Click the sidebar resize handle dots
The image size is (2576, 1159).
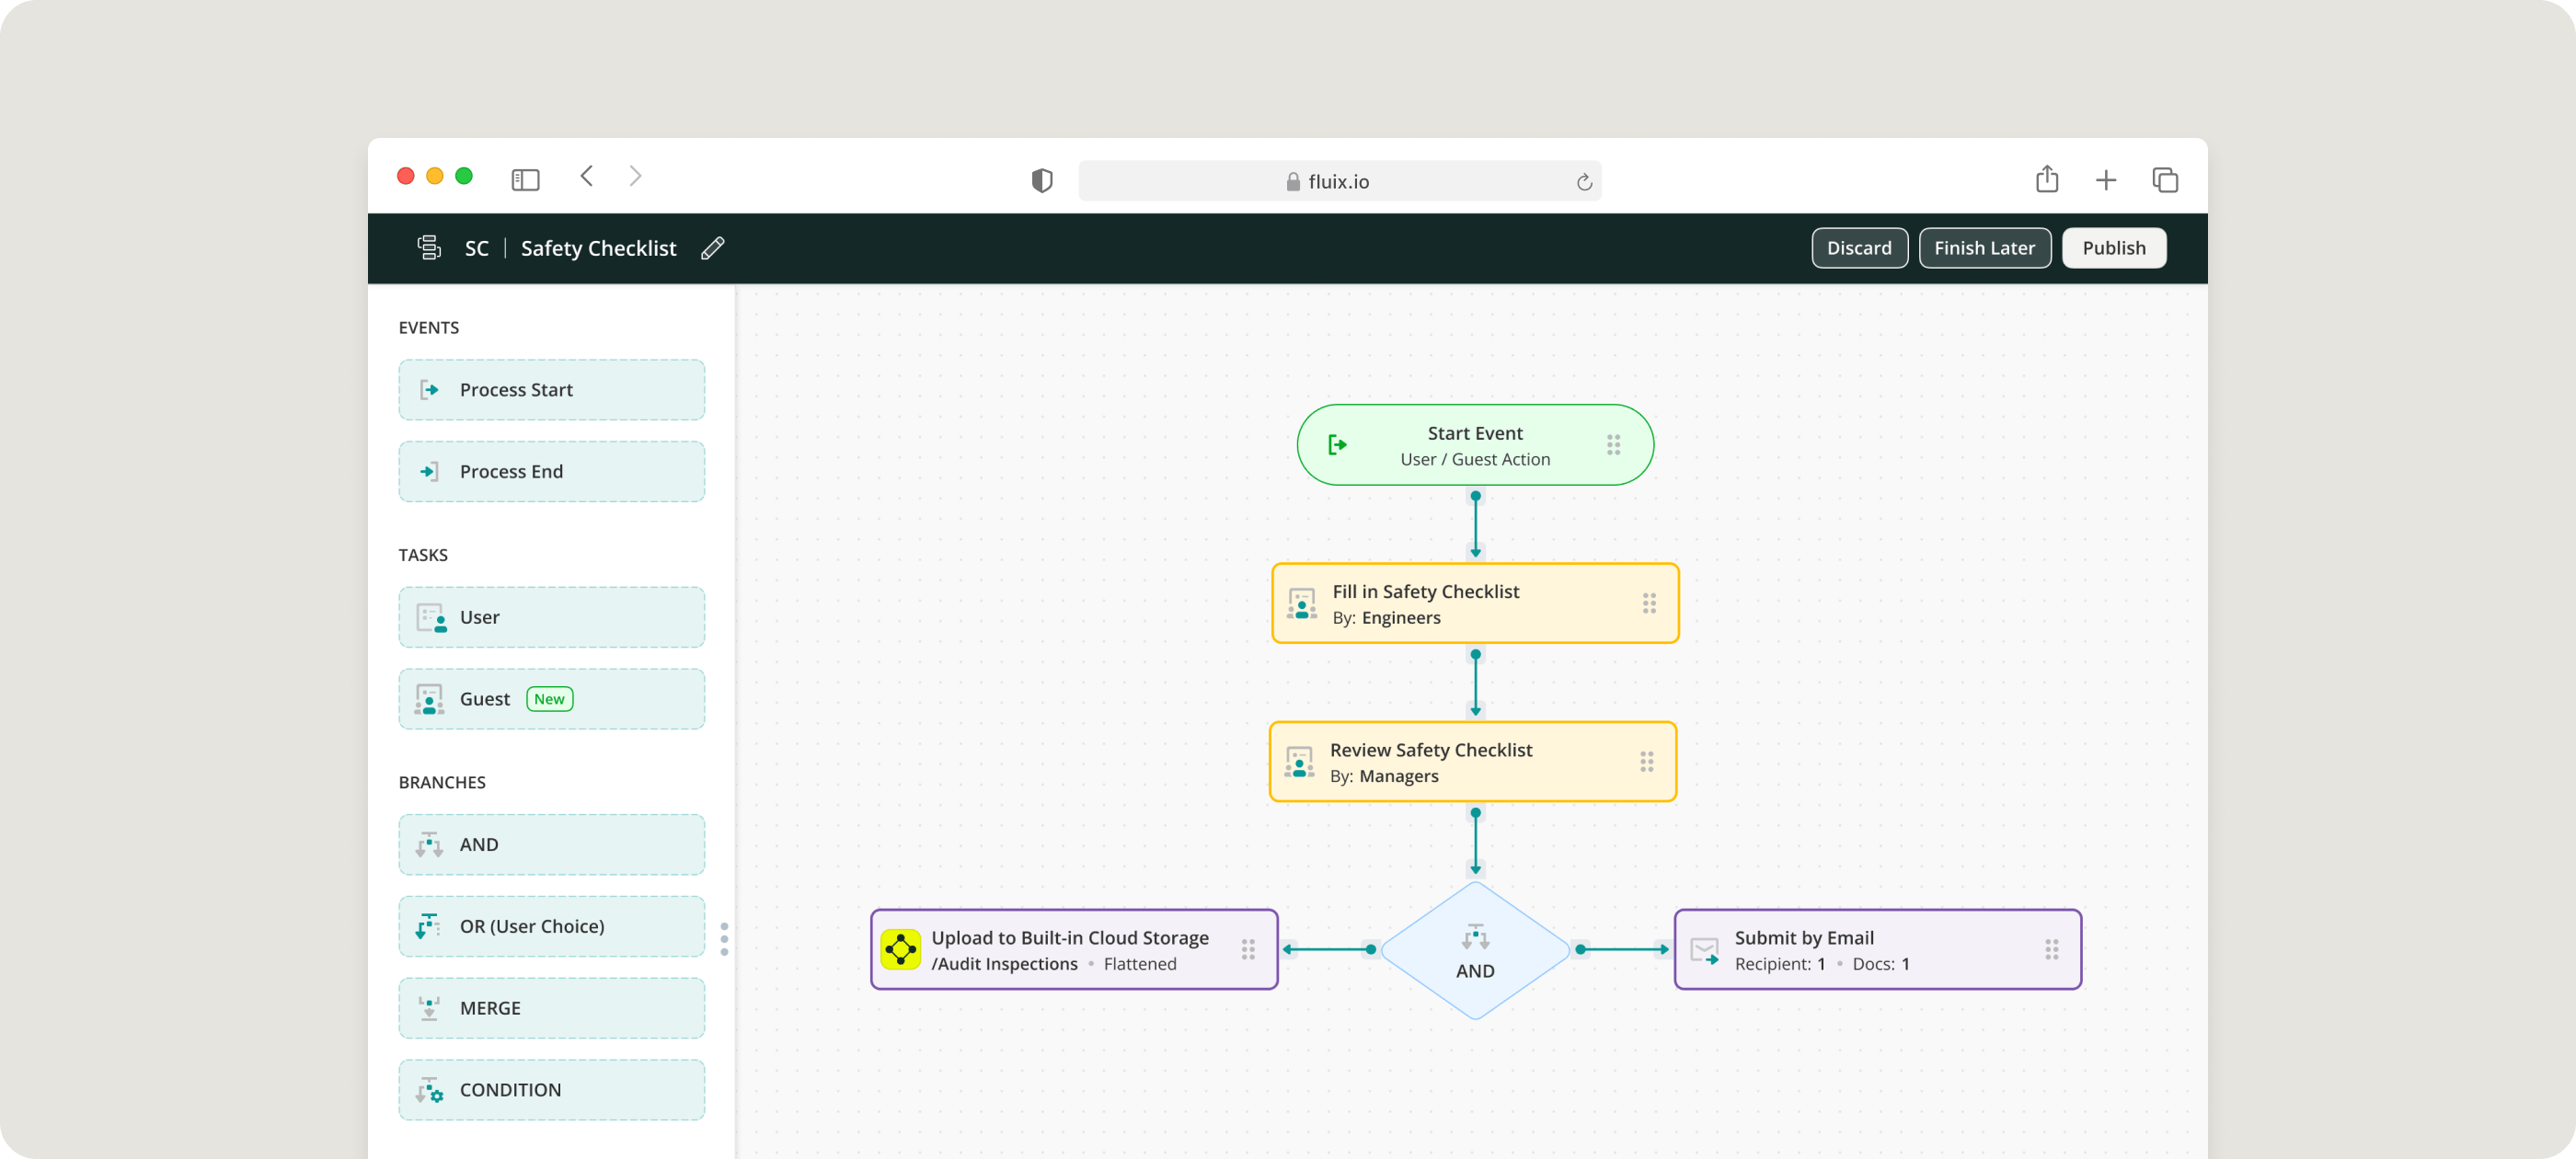724,939
